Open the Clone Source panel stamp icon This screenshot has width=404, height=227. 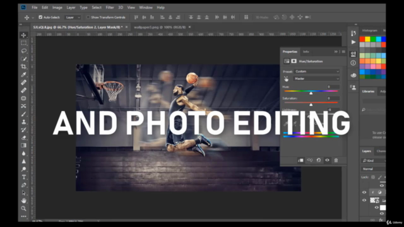[x=353, y=87]
